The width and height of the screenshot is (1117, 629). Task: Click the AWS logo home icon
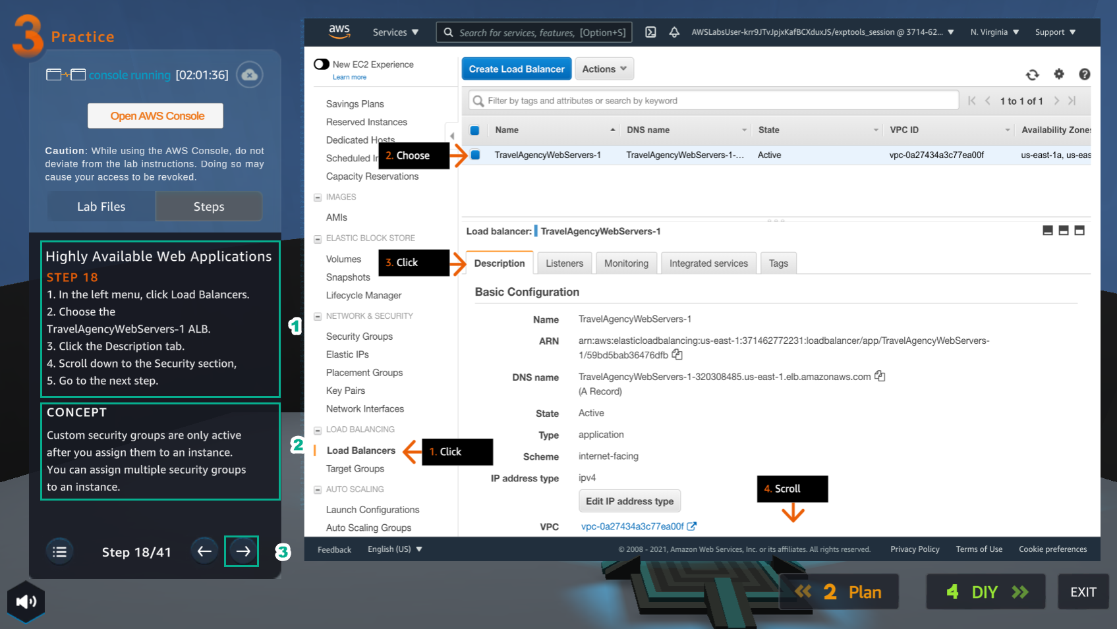(x=339, y=32)
